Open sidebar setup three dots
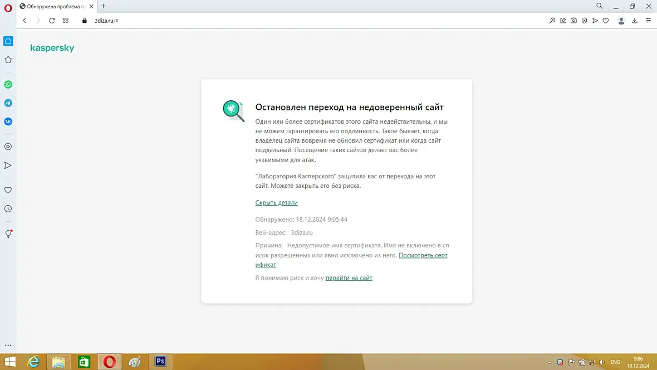Image resolution: width=657 pixels, height=370 pixels. (x=8, y=345)
